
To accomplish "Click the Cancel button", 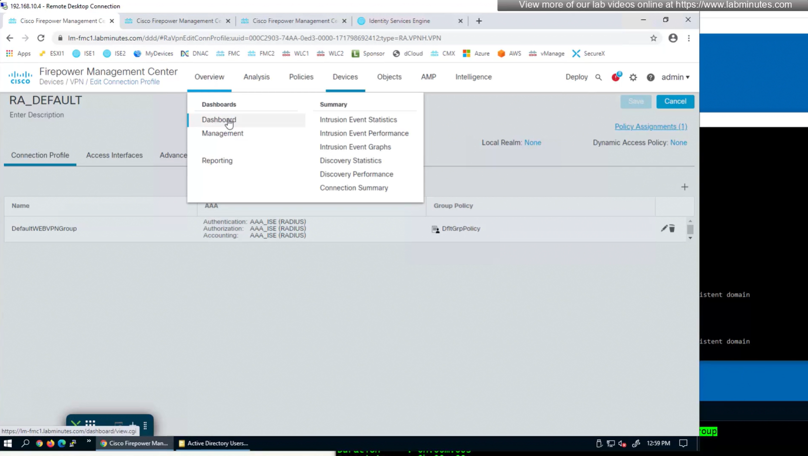I will pos(675,101).
